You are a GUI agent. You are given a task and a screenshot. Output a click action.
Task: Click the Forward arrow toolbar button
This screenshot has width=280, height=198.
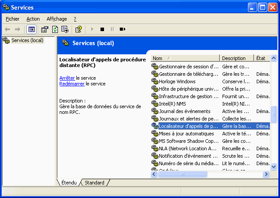(x=18, y=29)
